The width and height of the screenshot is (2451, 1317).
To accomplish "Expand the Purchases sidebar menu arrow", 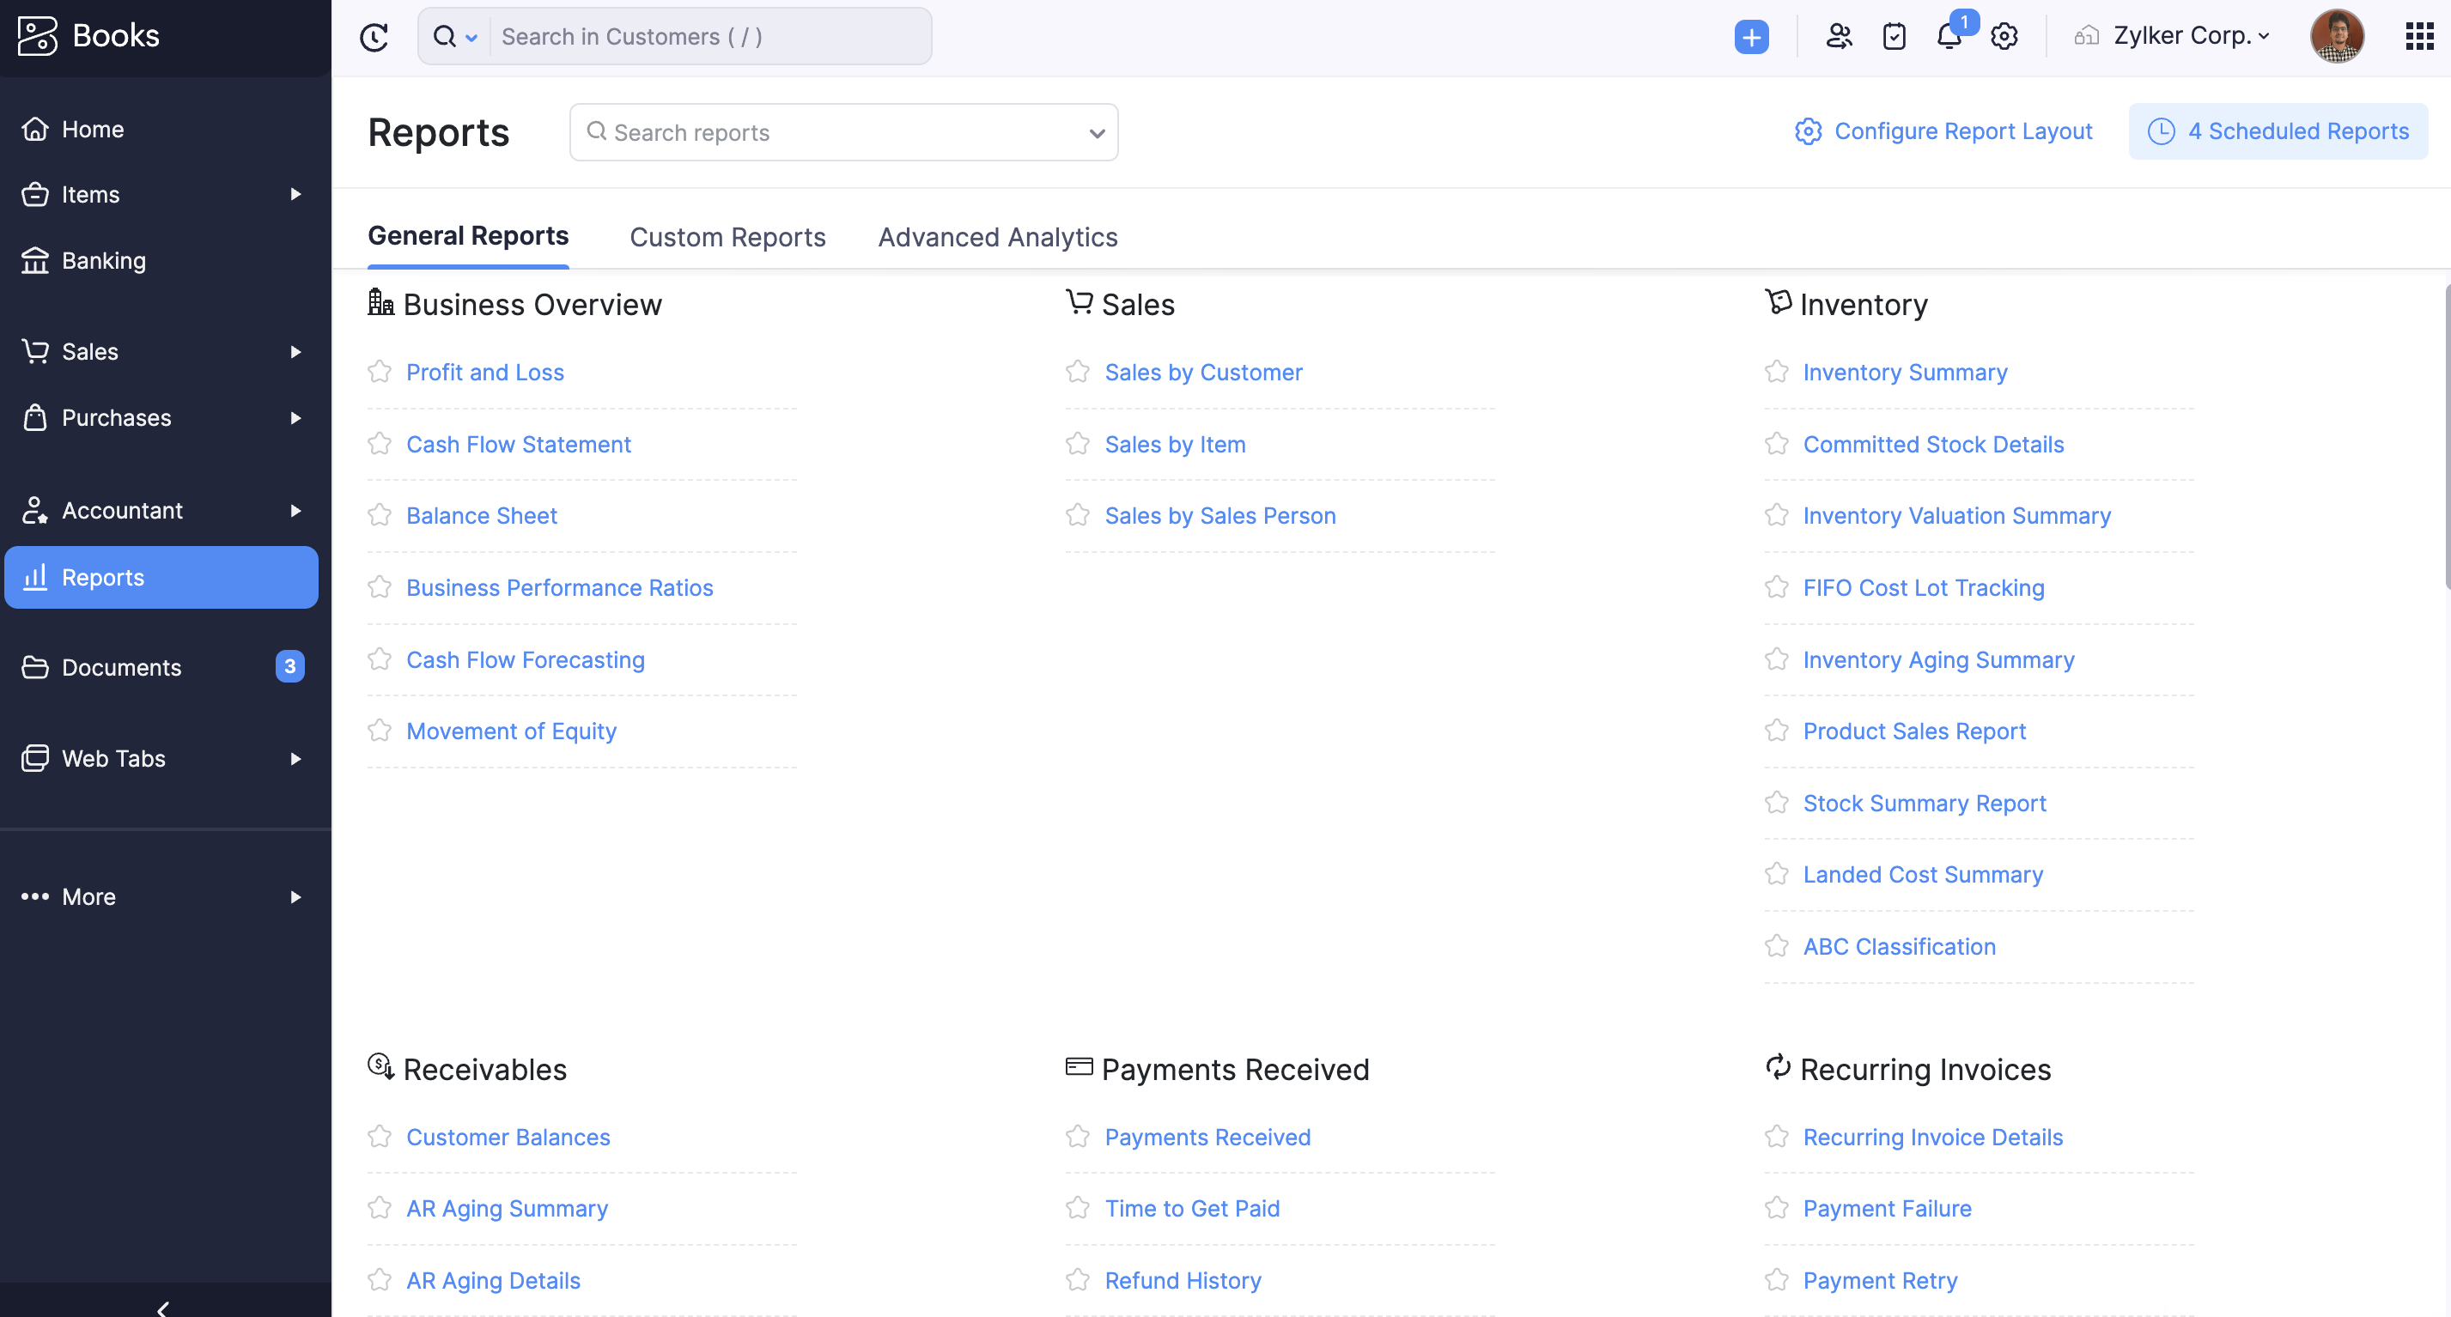I will 296,418.
